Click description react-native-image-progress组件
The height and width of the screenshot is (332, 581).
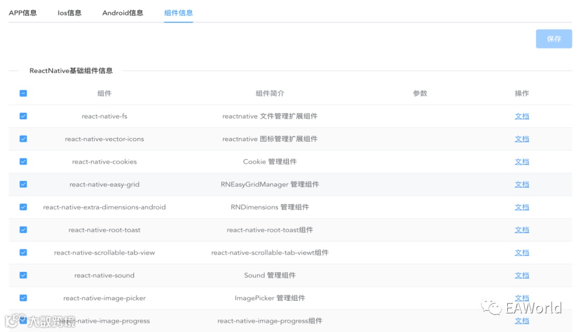coord(270,321)
